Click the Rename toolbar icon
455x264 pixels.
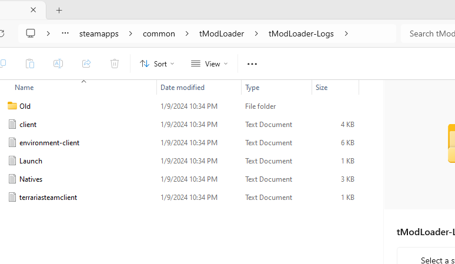[58, 64]
